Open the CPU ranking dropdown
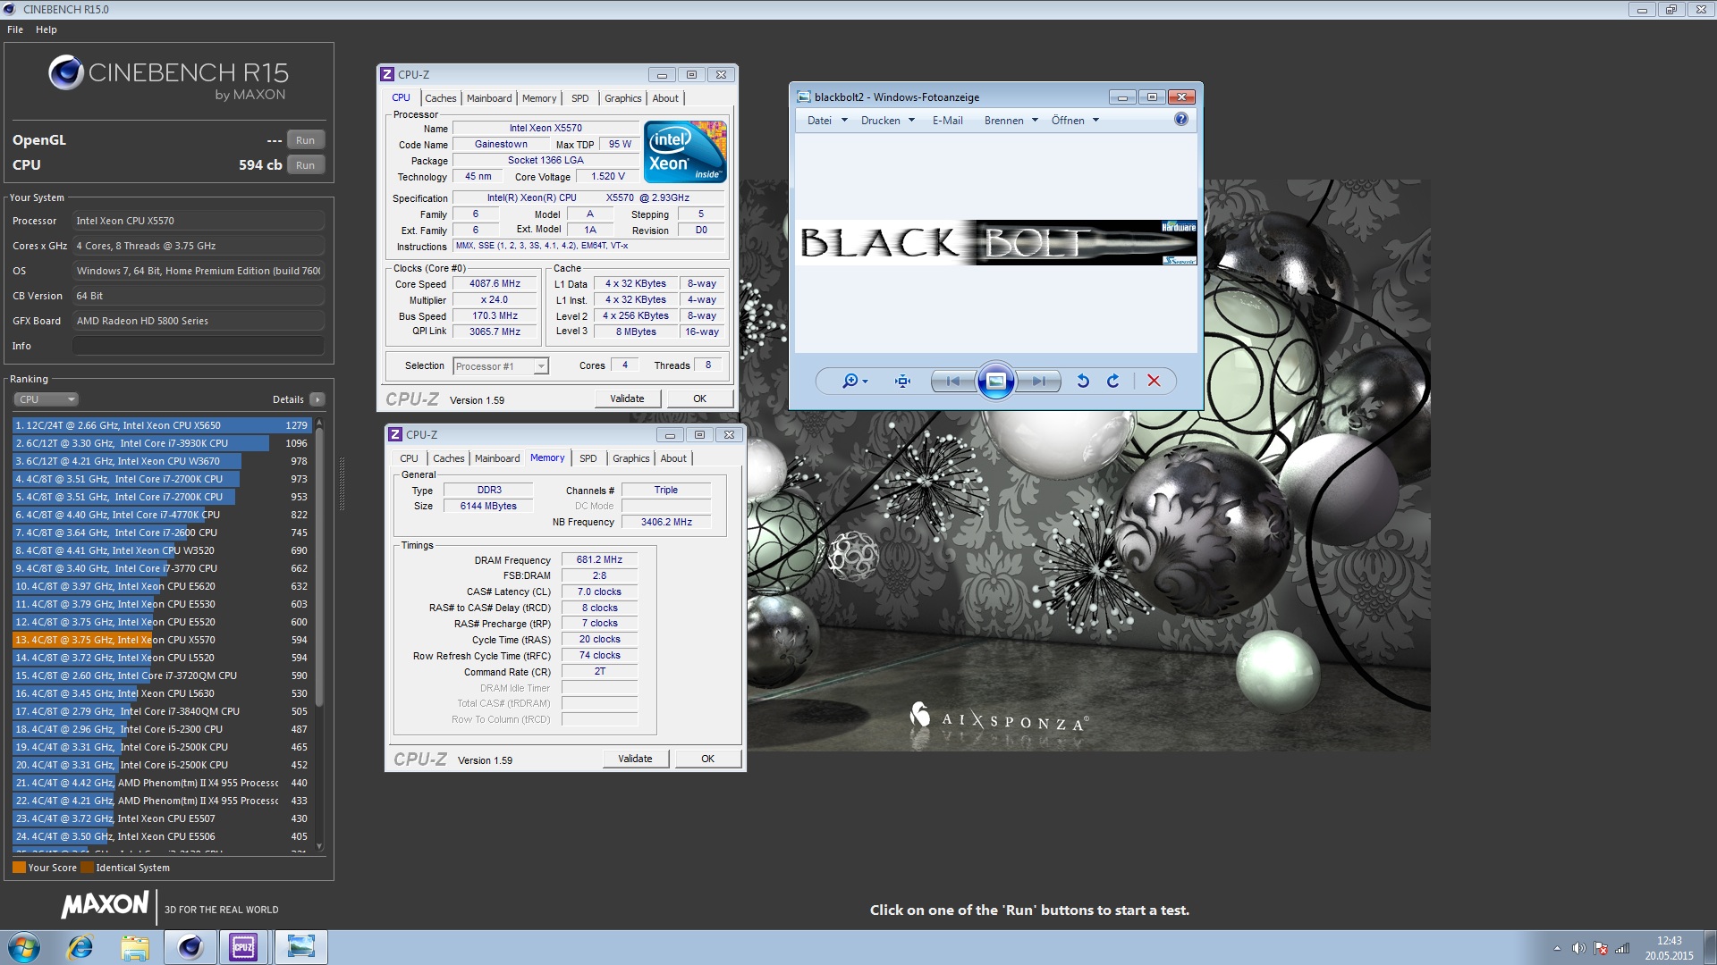 click(x=46, y=399)
